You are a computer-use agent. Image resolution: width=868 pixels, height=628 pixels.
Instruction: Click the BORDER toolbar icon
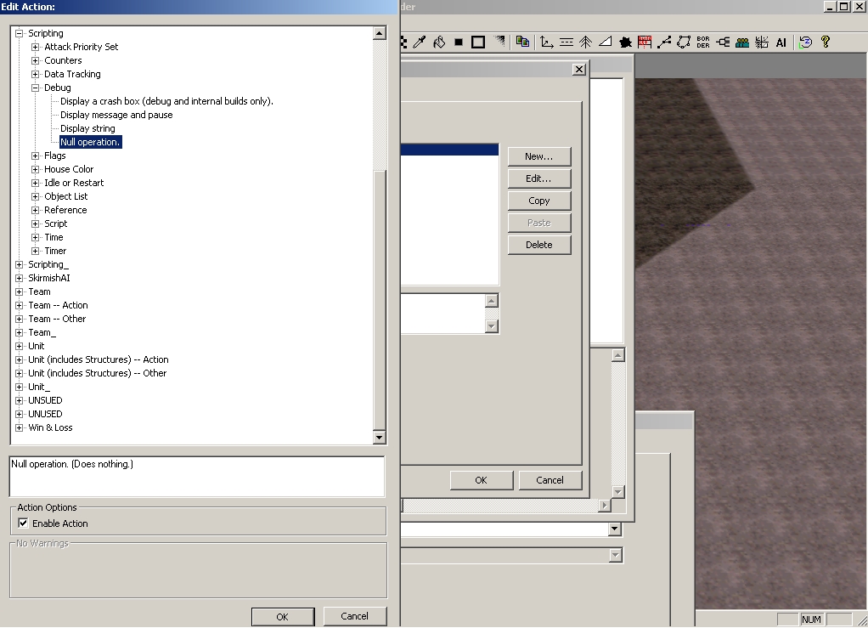point(702,42)
